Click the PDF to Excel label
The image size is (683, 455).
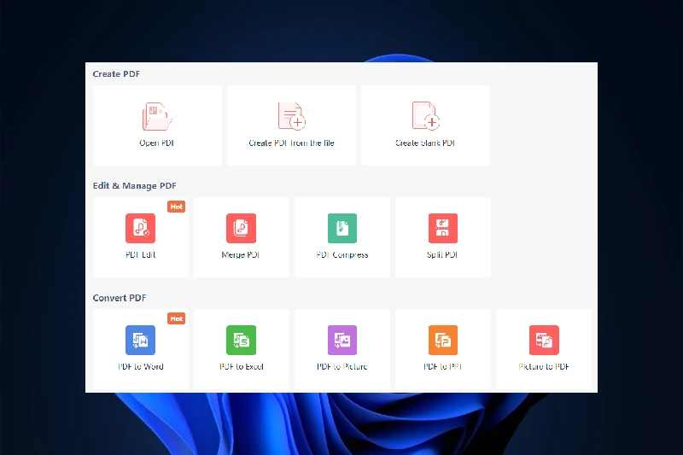coord(242,366)
